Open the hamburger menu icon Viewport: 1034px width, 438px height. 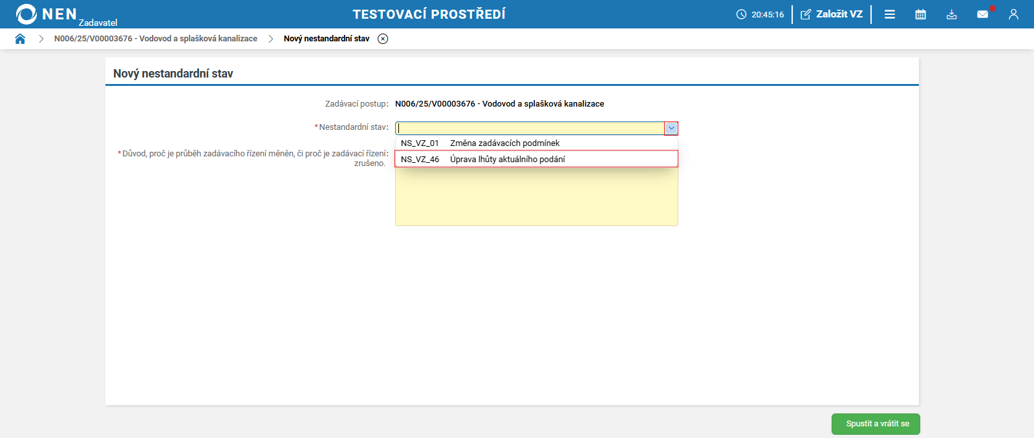890,14
